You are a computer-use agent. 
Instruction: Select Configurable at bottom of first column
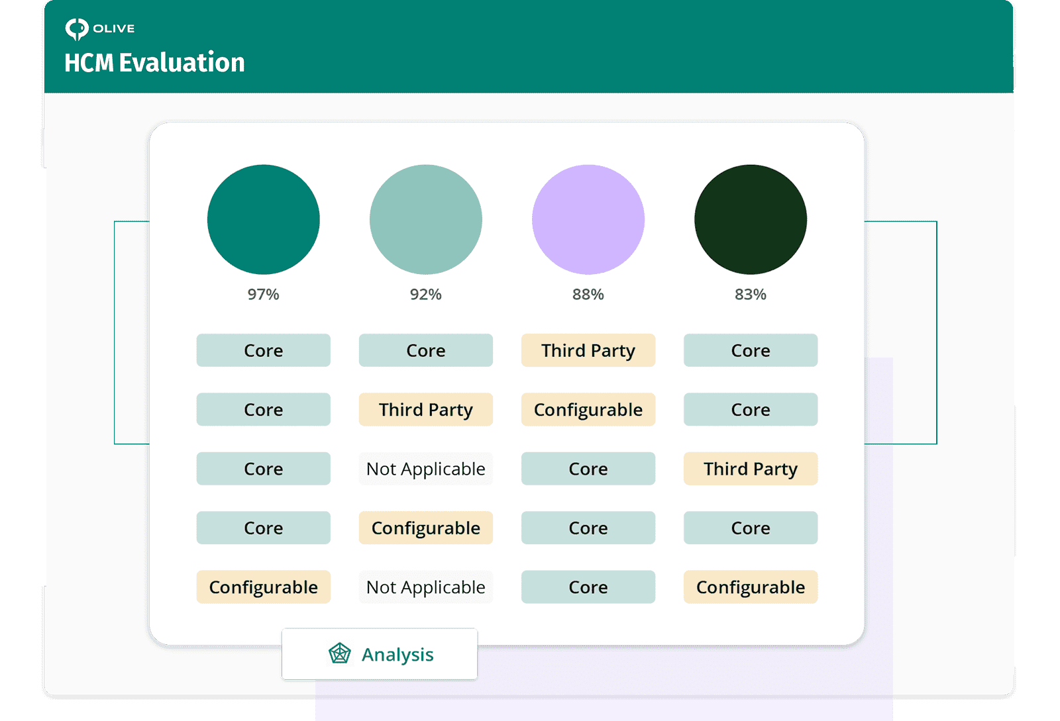[x=263, y=587]
